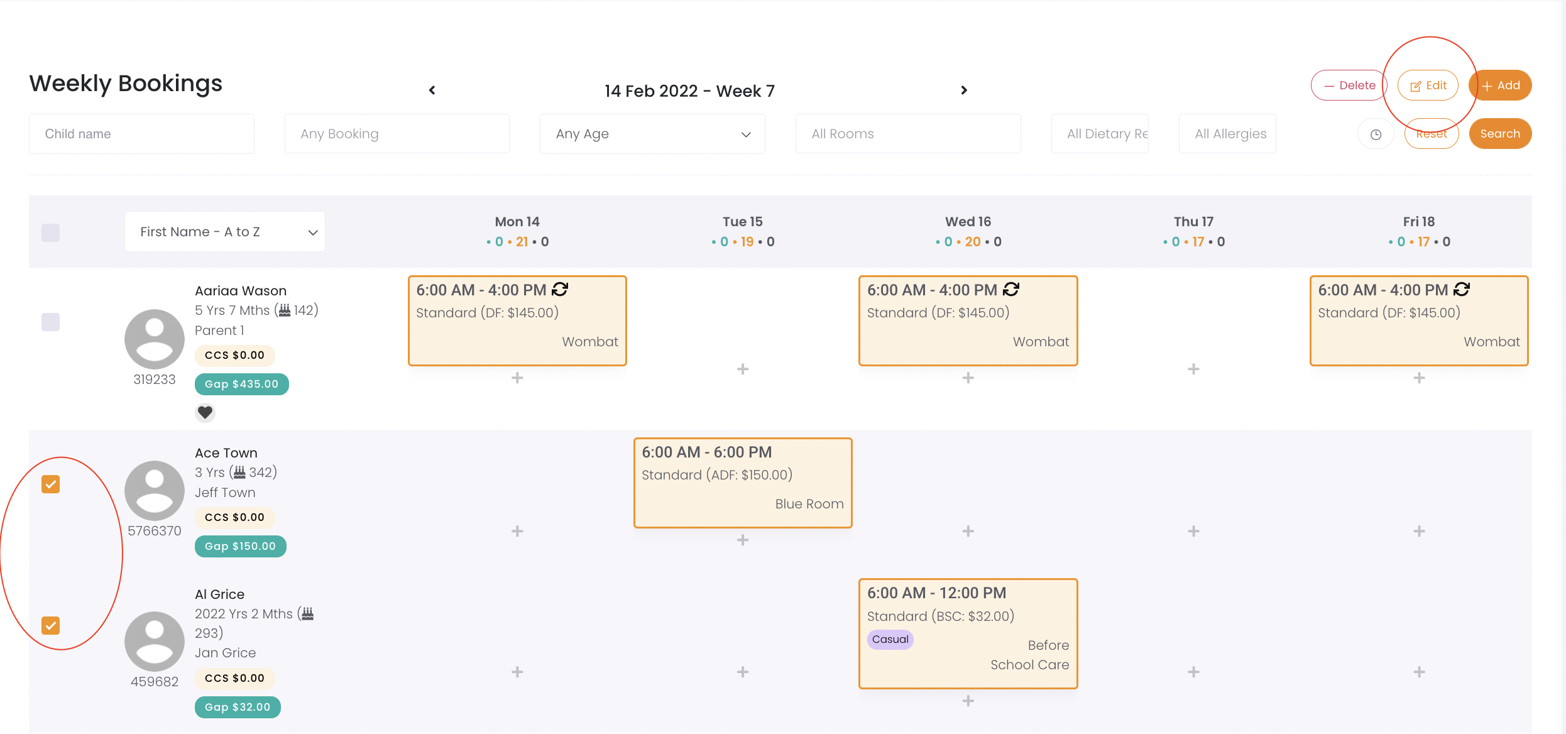Open Al Grice's Wed 16 Before School Care booking
Screen dimensions: 1566x734
click(968, 633)
